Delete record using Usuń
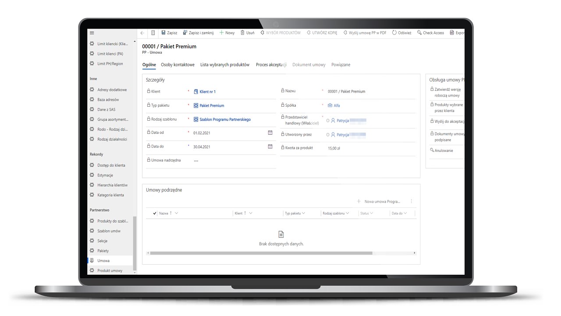The height and width of the screenshot is (316, 561). point(247,33)
